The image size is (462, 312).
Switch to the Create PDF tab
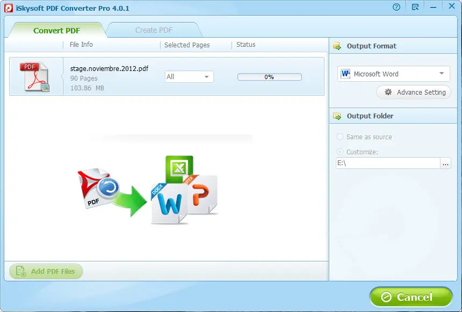click(x=154, y=30)
